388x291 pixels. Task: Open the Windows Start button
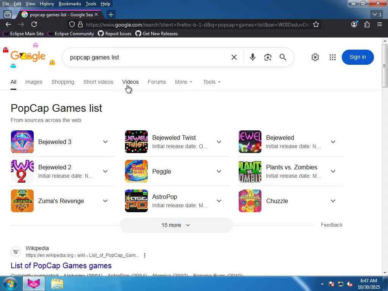pos(10,283)
